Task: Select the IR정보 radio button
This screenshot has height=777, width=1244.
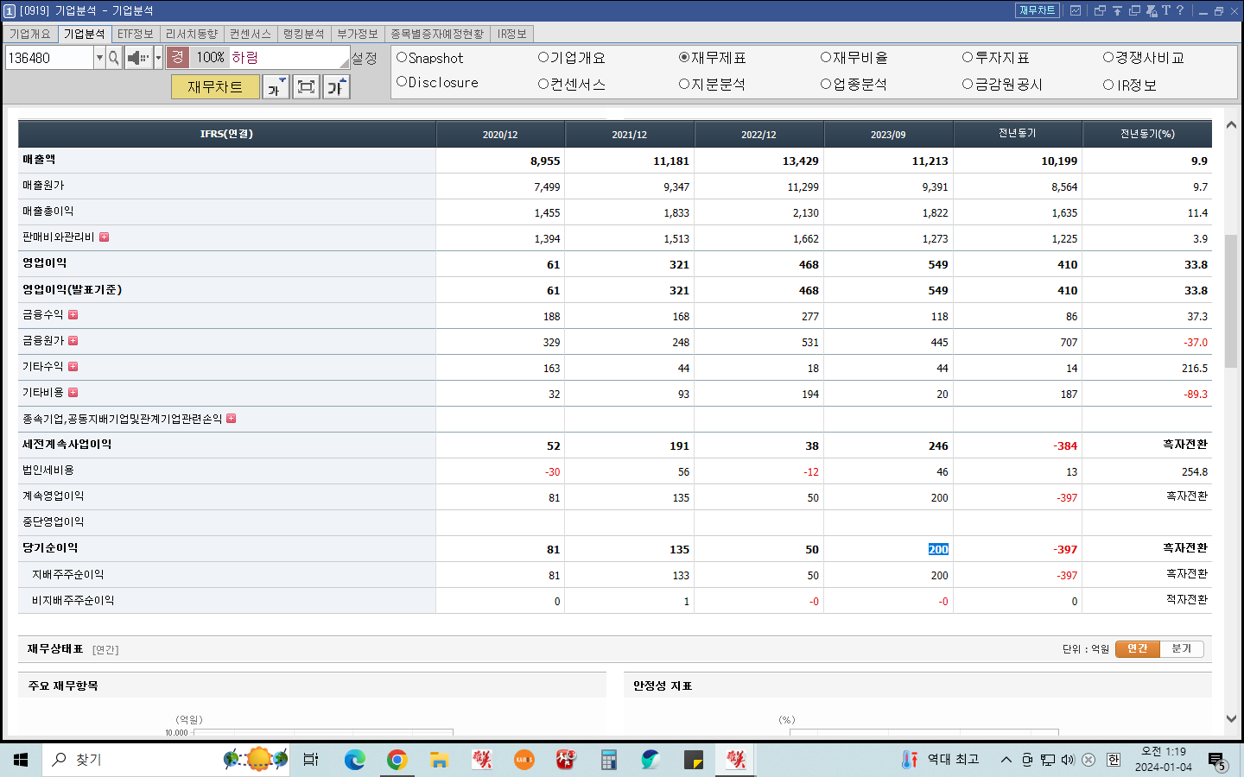Action: tap(1108, 85)
